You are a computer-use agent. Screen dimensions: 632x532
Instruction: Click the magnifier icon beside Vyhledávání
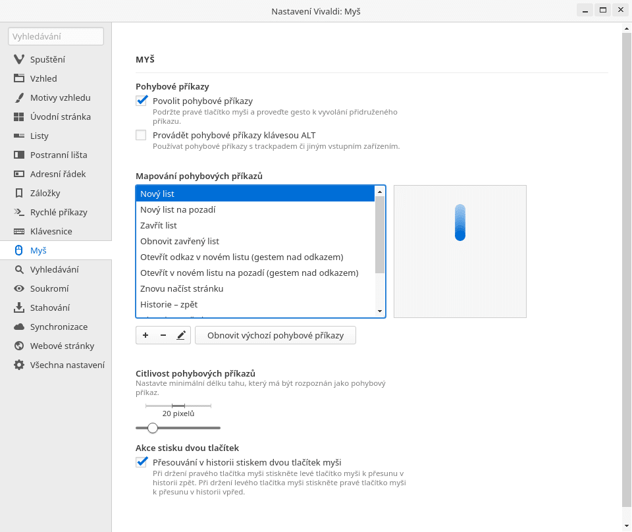click(19, 269)
